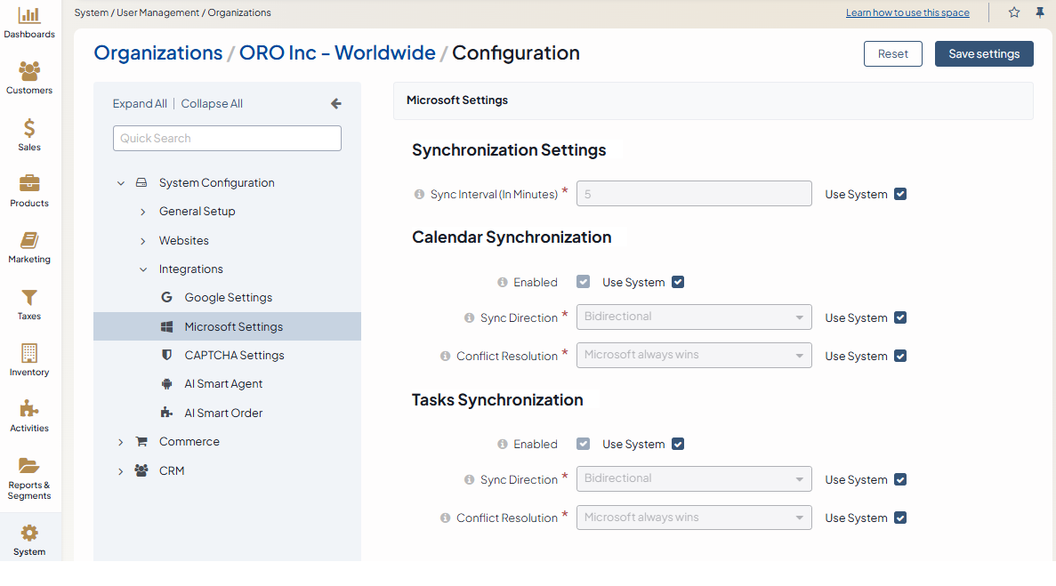Click the Sales dollar sign icon
1056x586 pixels.
click(x=29, y=128)
